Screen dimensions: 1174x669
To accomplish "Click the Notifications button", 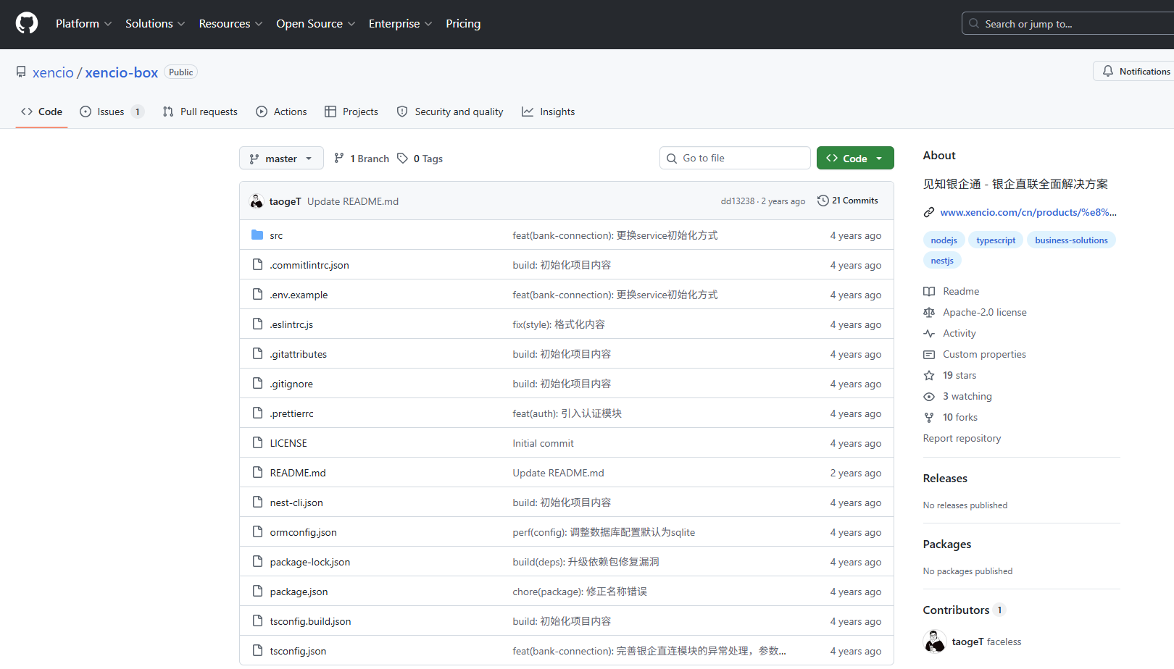I will [x=1135, y=71].
